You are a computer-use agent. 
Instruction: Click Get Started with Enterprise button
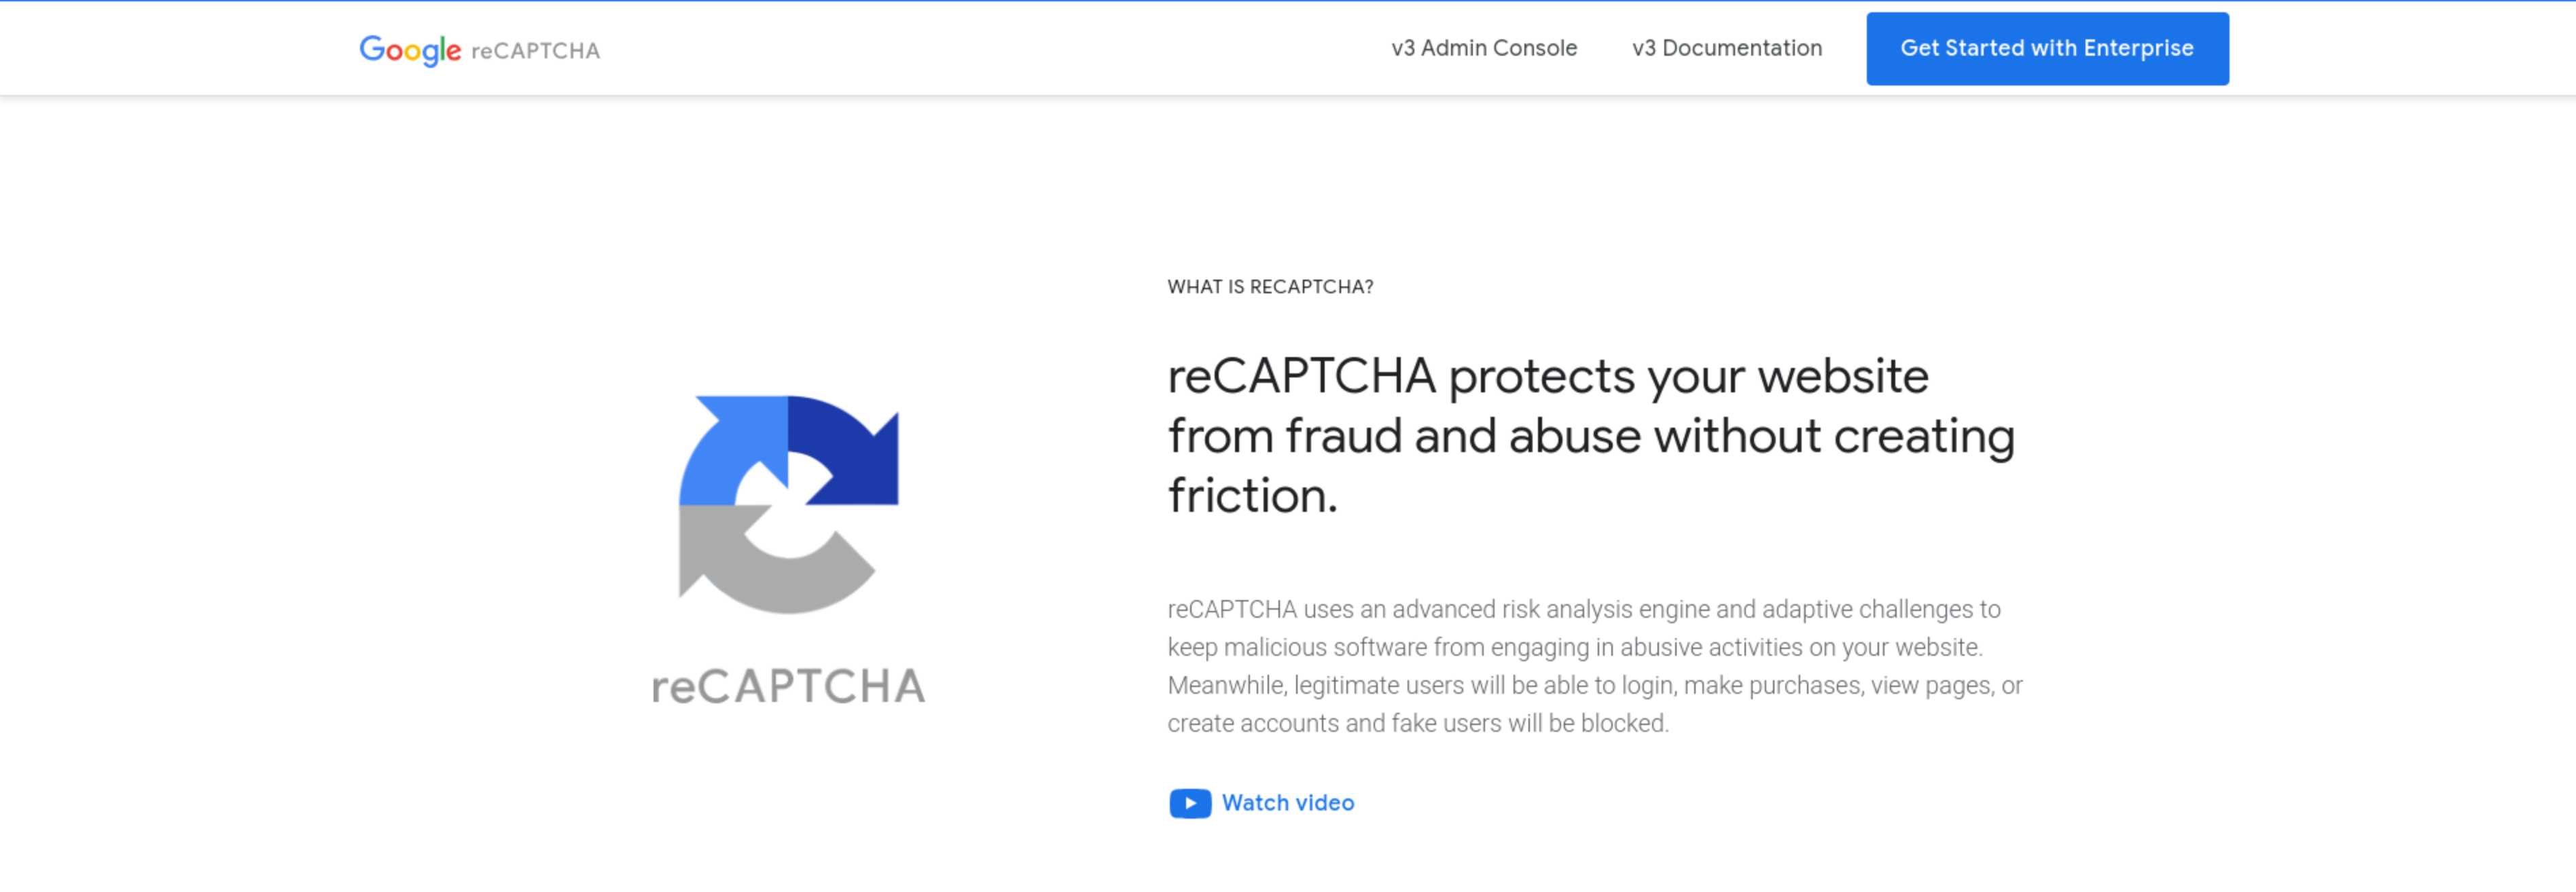[x=2047, y=49]
